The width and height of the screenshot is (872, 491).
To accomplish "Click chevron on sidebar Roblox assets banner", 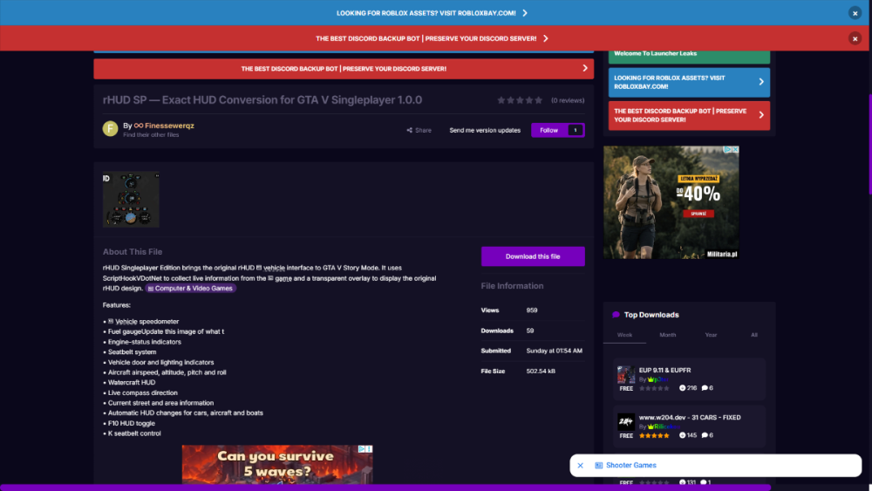I will (760, 82).
